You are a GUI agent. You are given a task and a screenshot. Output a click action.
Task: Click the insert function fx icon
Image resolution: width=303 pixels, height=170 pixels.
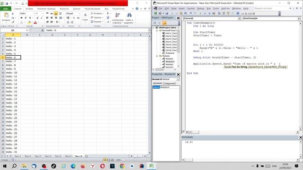point(43,30)
